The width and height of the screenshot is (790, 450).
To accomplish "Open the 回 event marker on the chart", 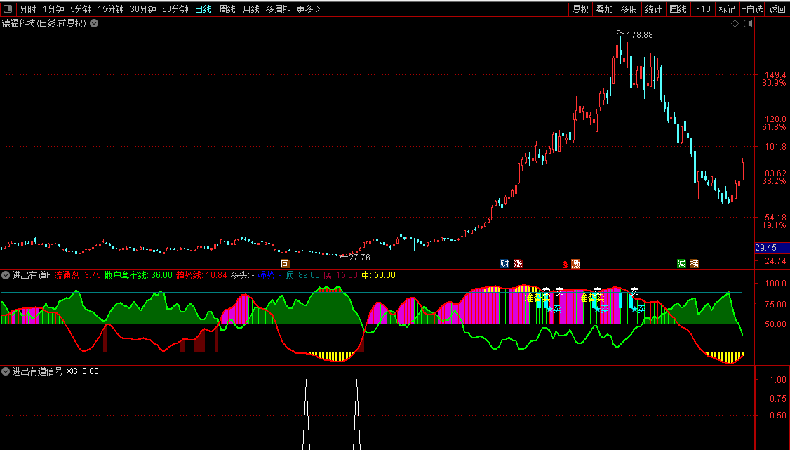I will pos(285,263).
